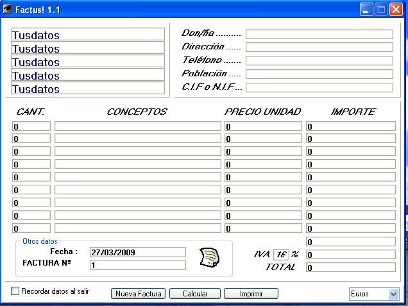Viewport: 408px width, 306px height.
Task: Click the IVA amount field
Action: point(351,255)
